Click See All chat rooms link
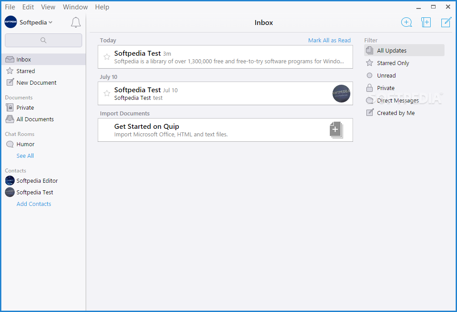Viewport: 457px width, 312px height. (x=25, y=156)
